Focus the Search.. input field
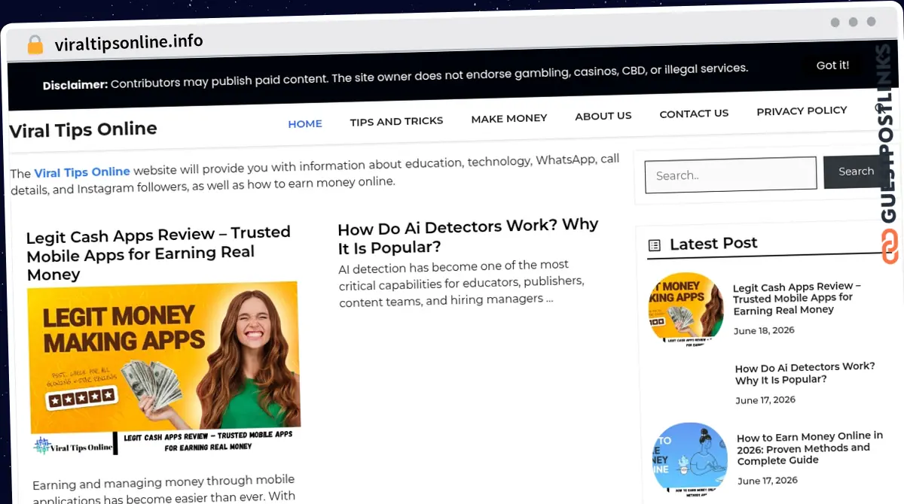Screen dimensions: 904x504 click(x=731, y=175)
